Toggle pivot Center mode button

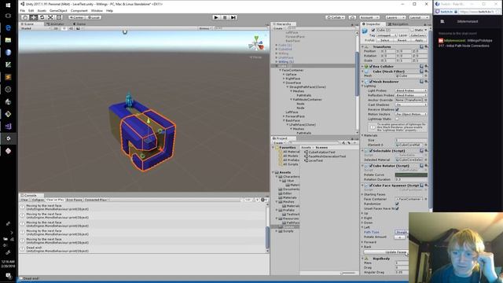click(77, 17)
